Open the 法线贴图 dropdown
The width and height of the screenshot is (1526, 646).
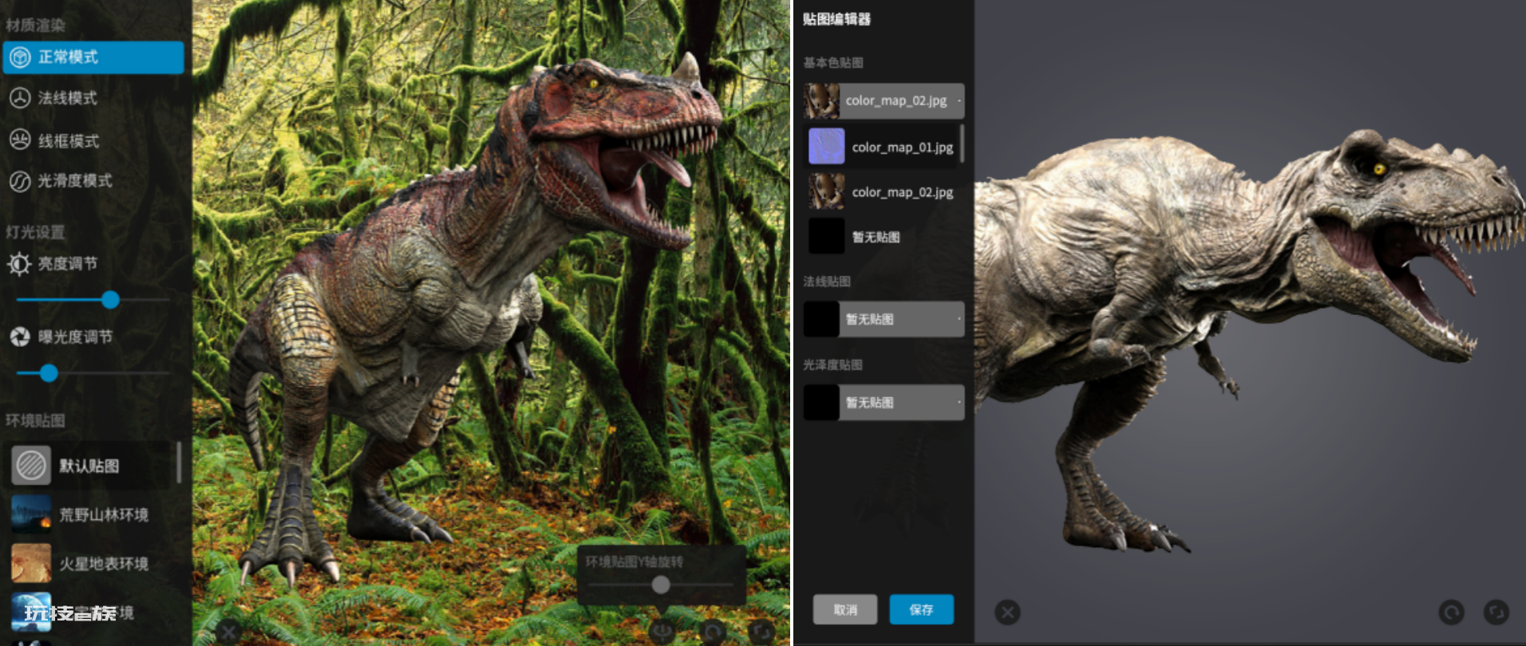pos(884,319)
